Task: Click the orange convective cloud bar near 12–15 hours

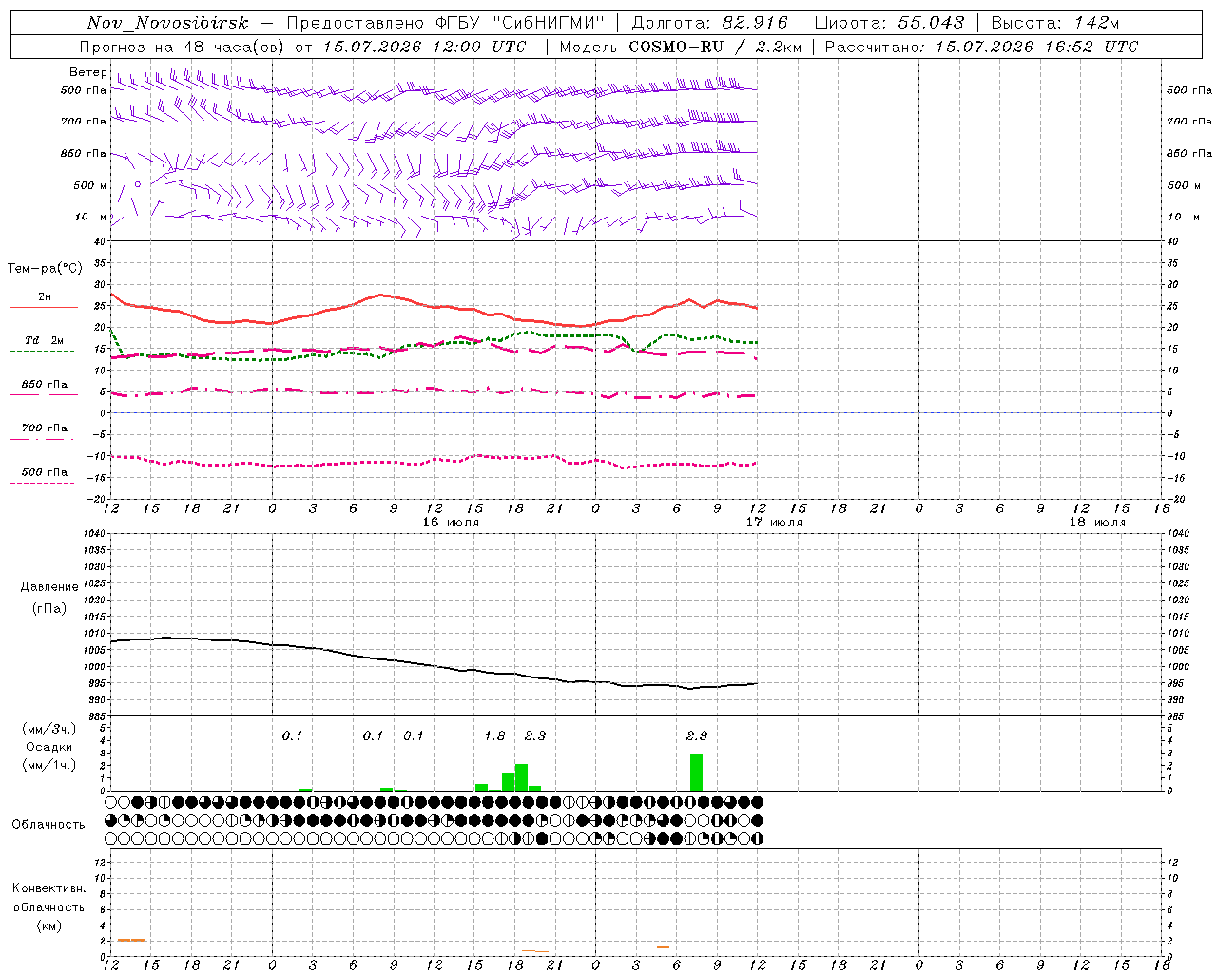Action: (130, 940)
